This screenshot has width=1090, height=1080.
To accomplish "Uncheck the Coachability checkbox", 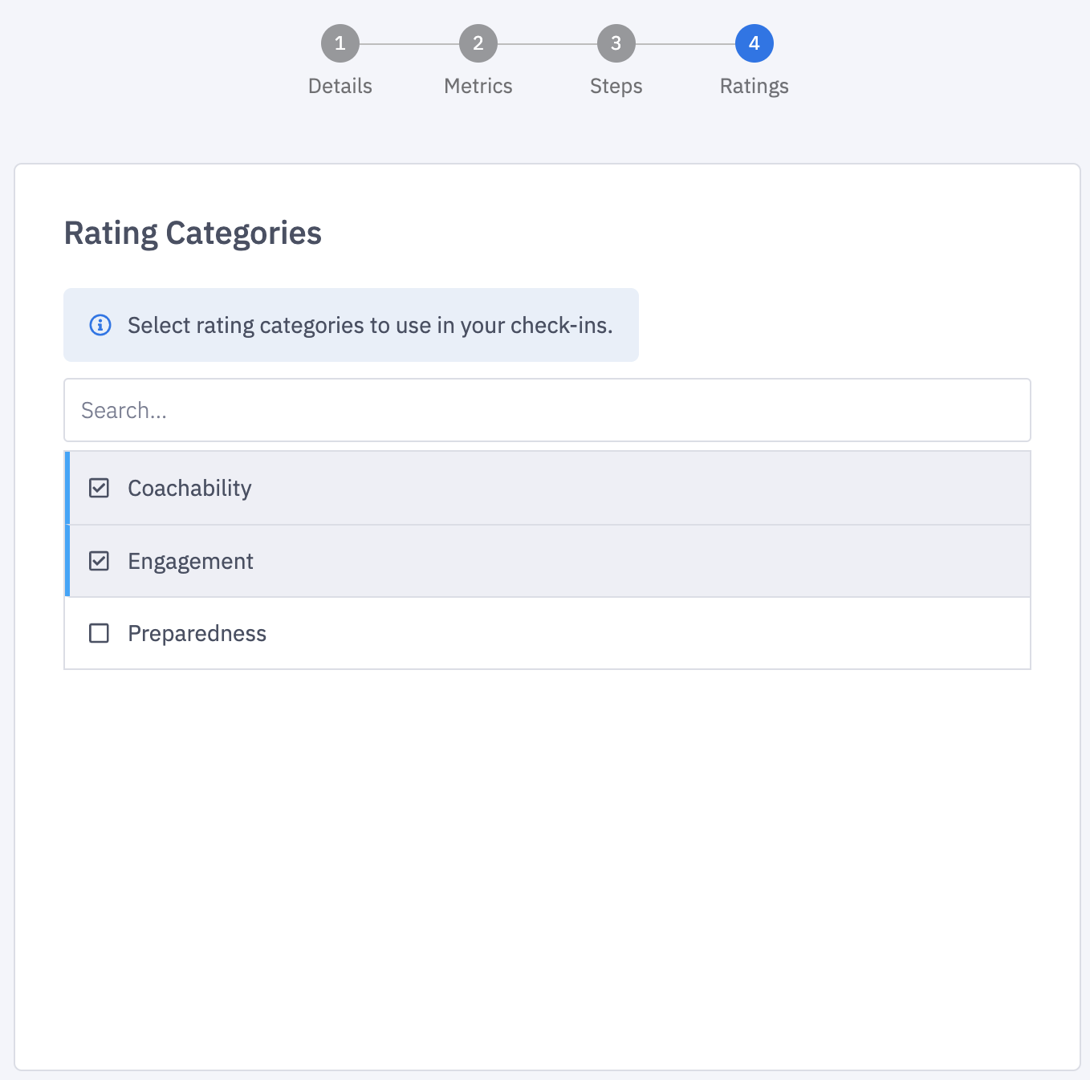I will coord(99,488).
